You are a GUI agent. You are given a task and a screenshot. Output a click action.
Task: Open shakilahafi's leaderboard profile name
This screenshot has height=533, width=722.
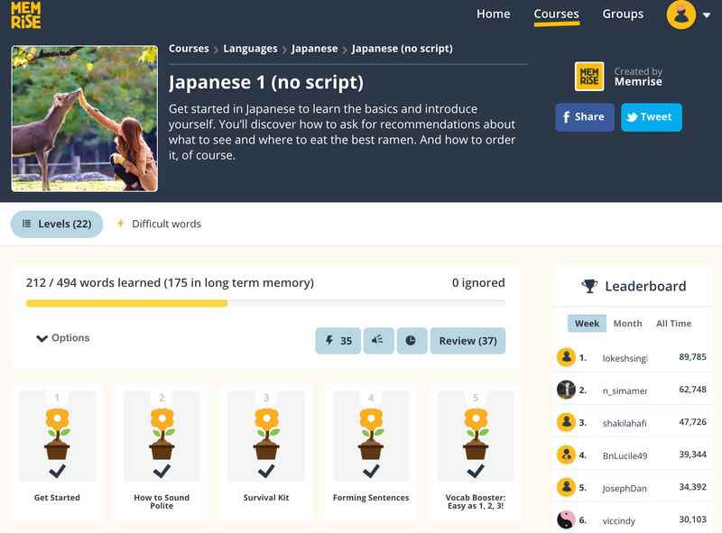(x=625, y=423)
